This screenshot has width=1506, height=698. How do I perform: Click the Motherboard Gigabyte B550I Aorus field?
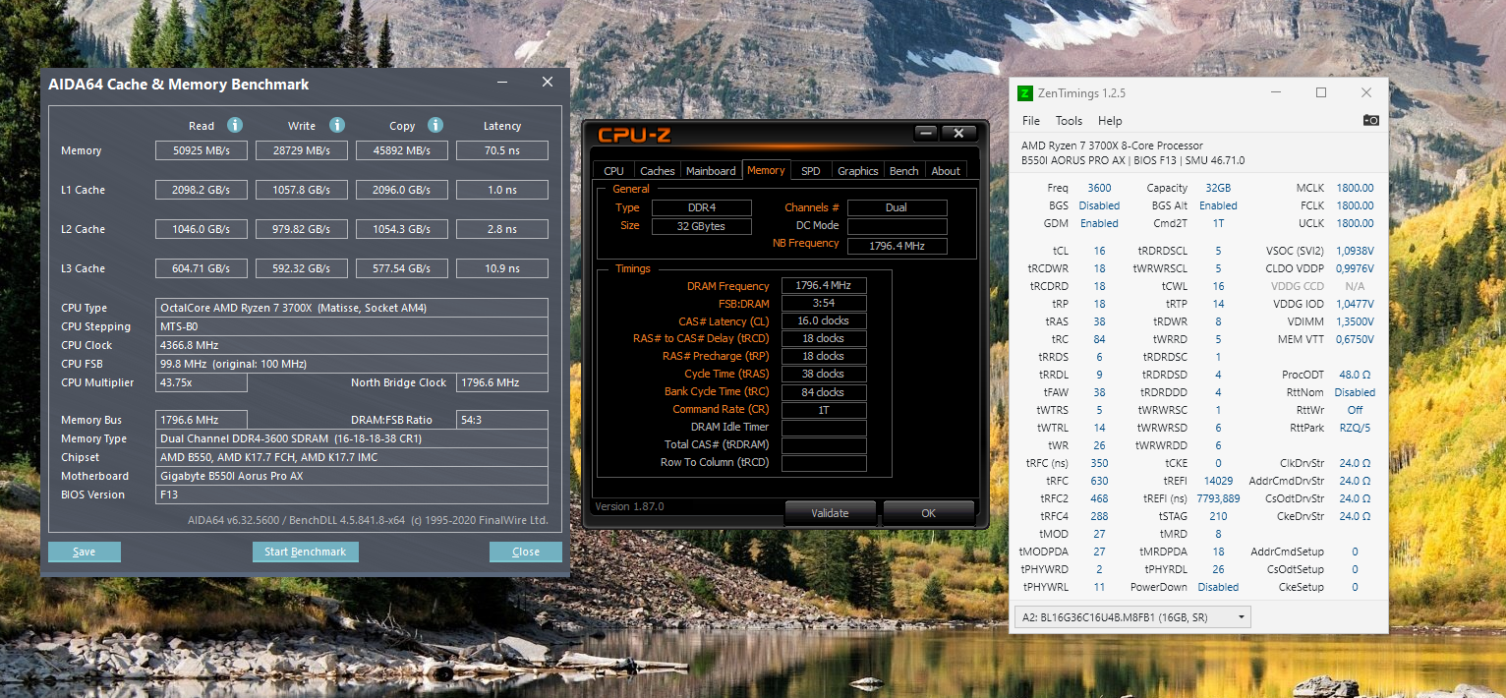pos(352,476)
